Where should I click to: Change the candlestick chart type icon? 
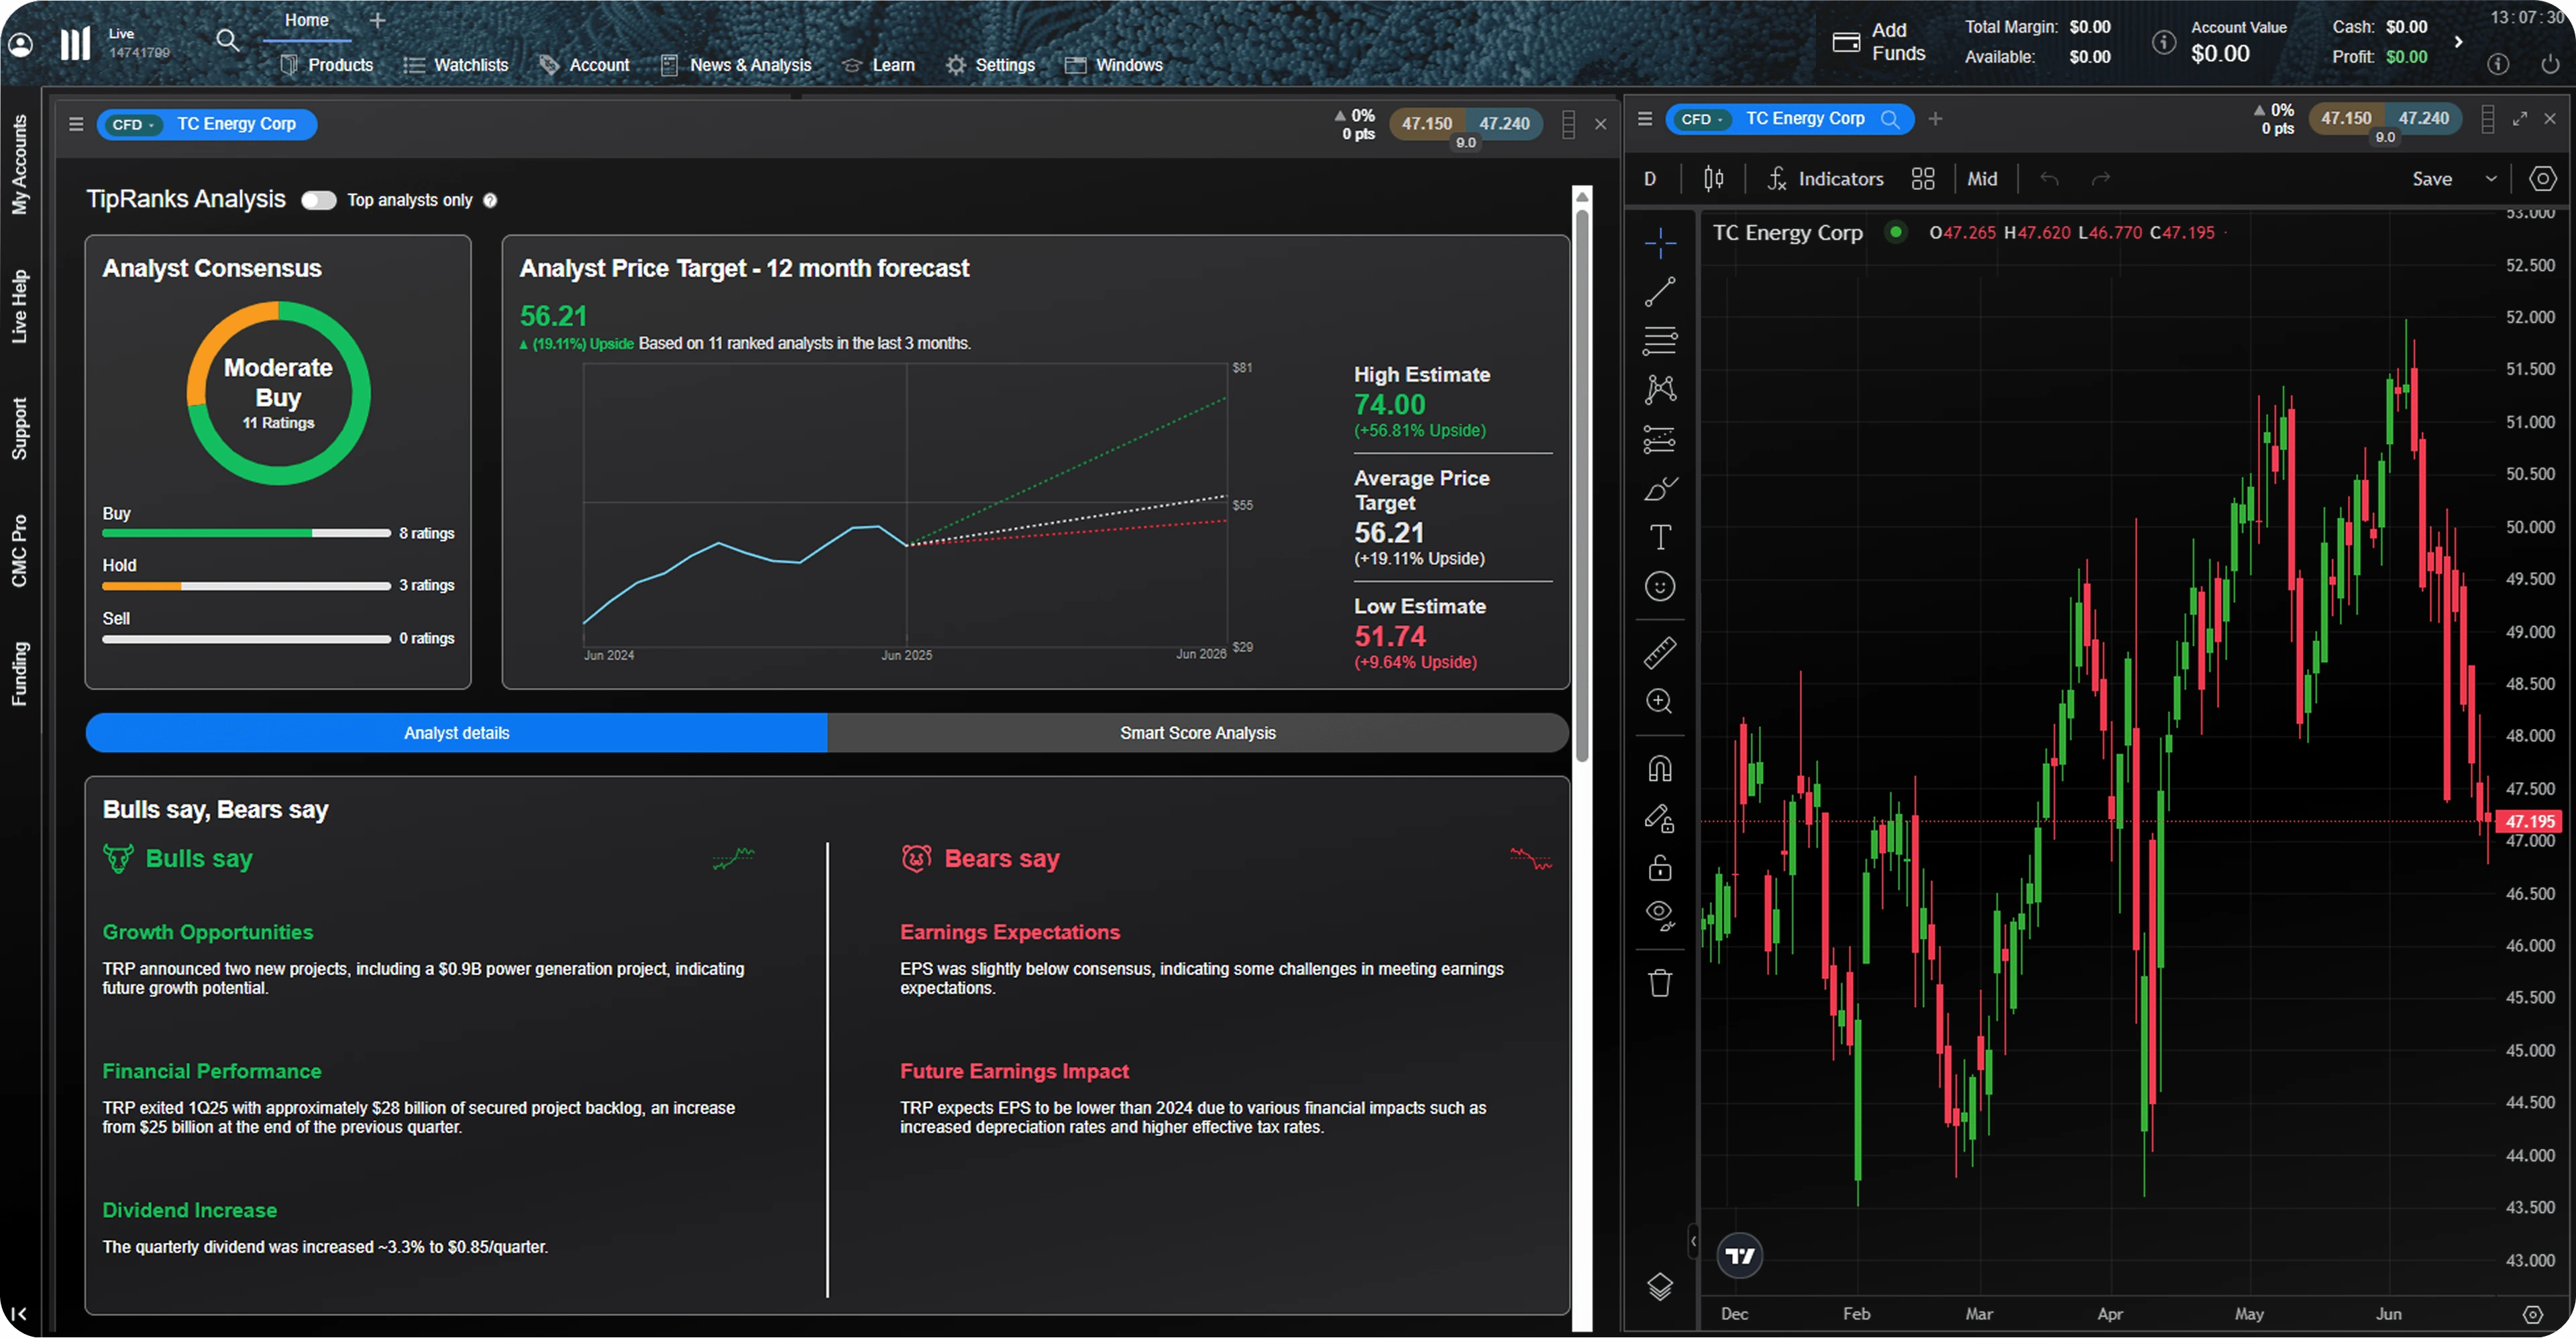click(1713, 179)
